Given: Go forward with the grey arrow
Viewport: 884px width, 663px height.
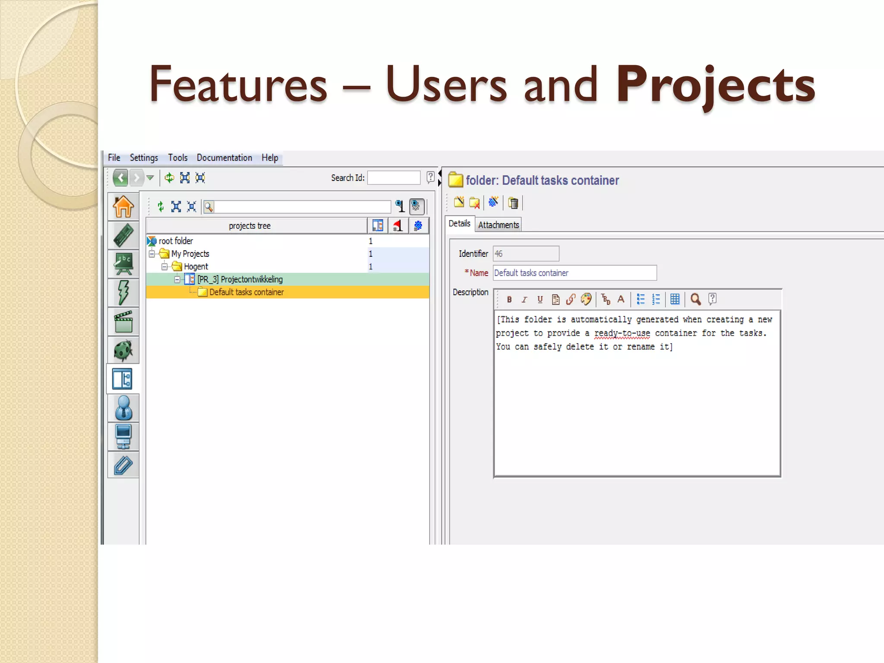Looking at the screenshot, I should [136, 177].
